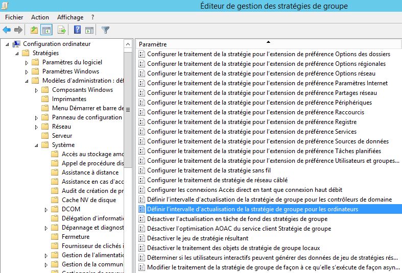
Task: Click the application icon in the title bar
Action: click(5, 6)
